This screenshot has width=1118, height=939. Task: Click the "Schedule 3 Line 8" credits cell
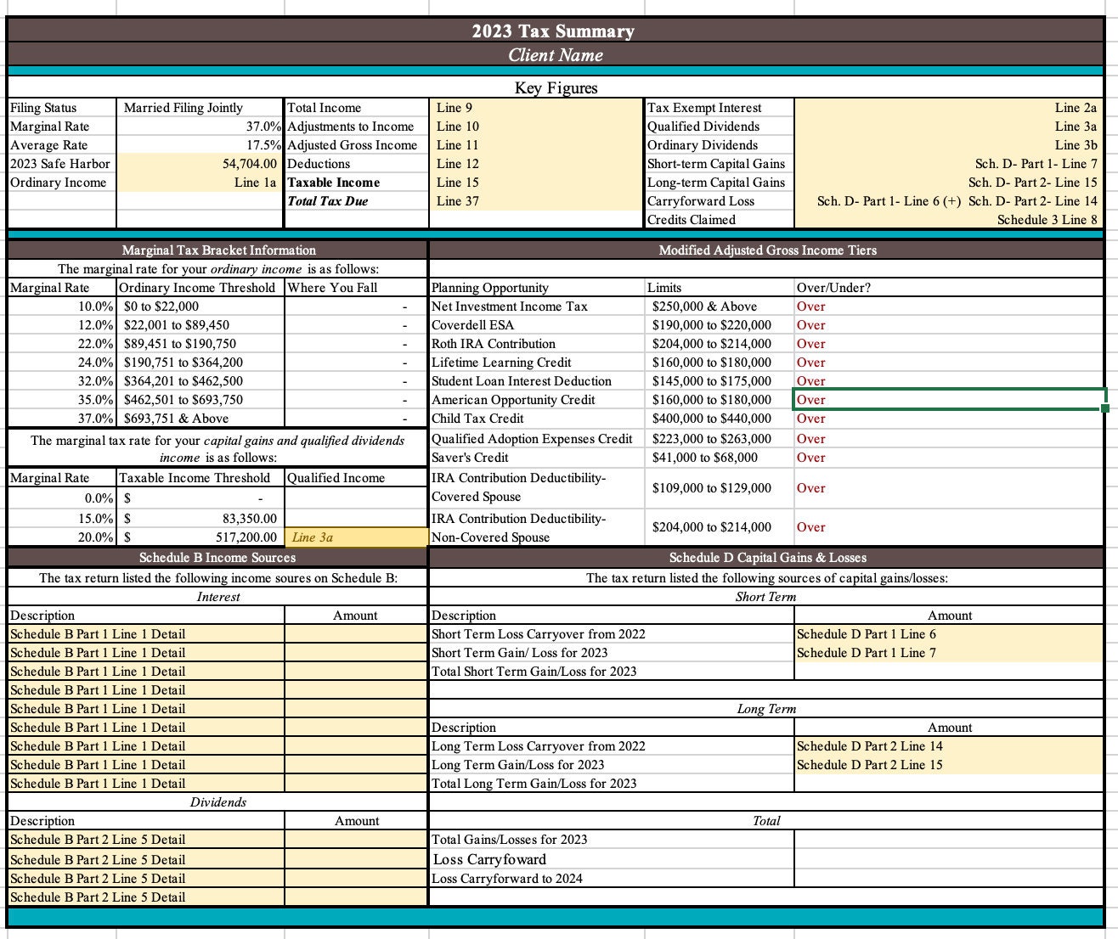click(x=949, y=220)
